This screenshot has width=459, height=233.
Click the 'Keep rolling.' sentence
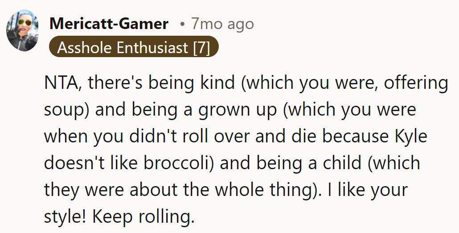[x=143, y=216]
